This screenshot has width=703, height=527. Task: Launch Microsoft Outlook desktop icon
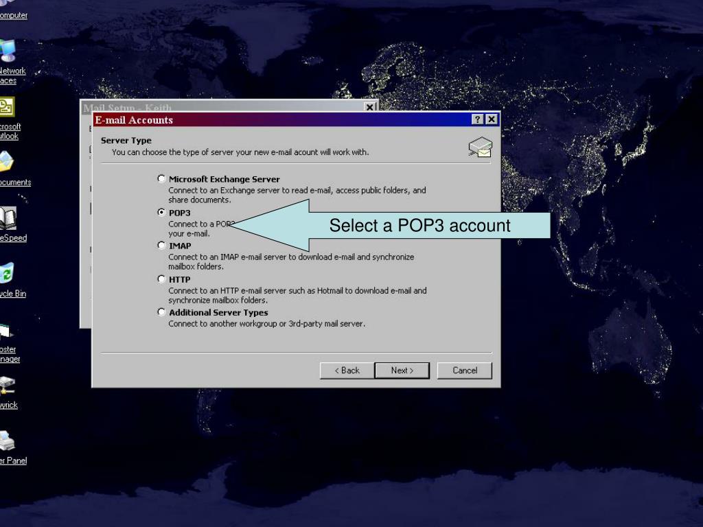coord(10,118)
